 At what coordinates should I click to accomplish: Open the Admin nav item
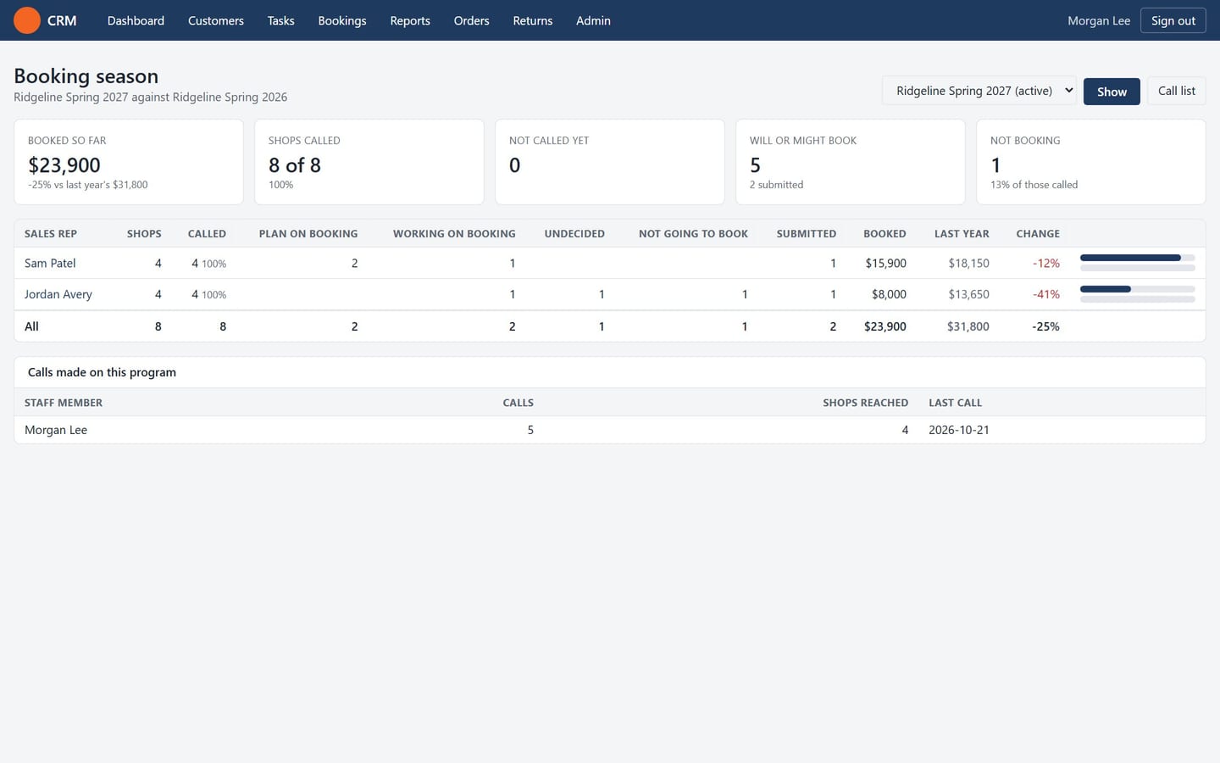pyautogui.click(x=593, y=20)
